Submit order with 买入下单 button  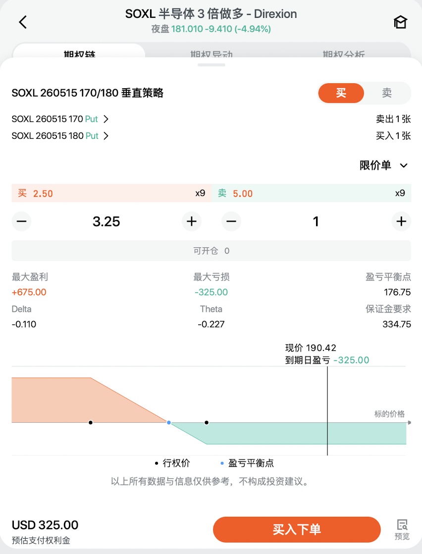pyautogui.click(x=297, y=529)
